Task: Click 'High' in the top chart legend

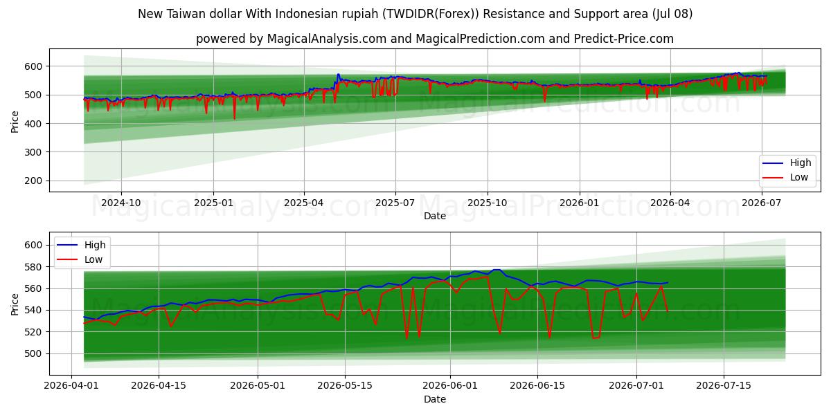Action: 801,163
